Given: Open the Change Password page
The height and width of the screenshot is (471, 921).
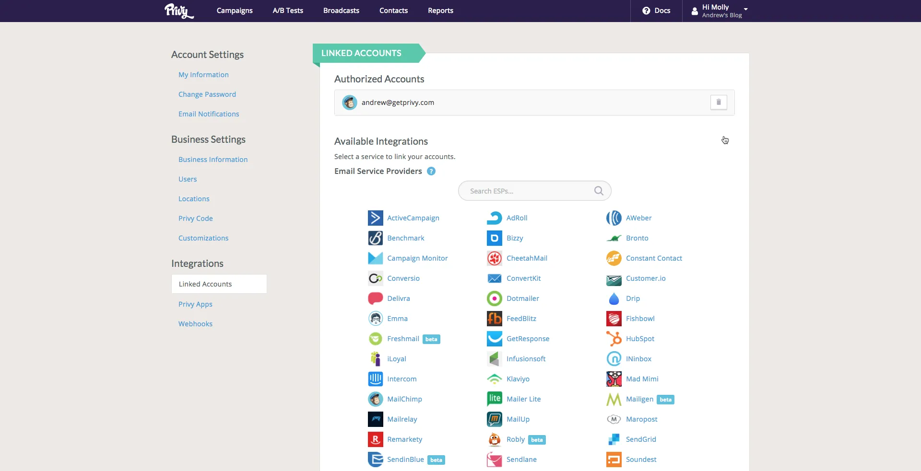Looking at the screenshot, I should pos(207,94).
